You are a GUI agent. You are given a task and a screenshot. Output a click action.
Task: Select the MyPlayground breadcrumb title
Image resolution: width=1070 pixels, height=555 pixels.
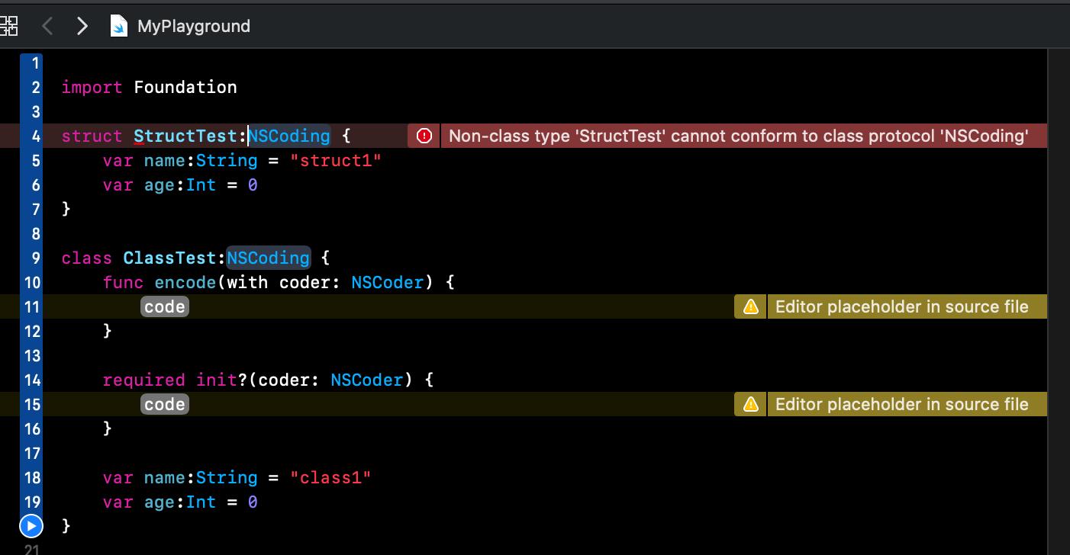194,26
